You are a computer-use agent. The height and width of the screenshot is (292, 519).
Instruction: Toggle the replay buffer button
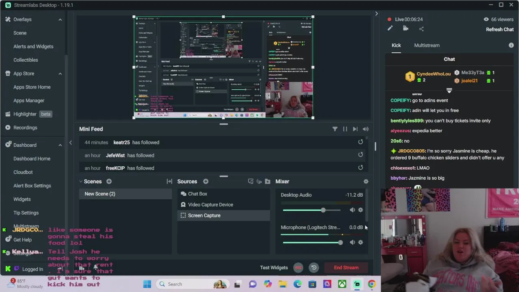pyautogui.click(x=313, y=268)
